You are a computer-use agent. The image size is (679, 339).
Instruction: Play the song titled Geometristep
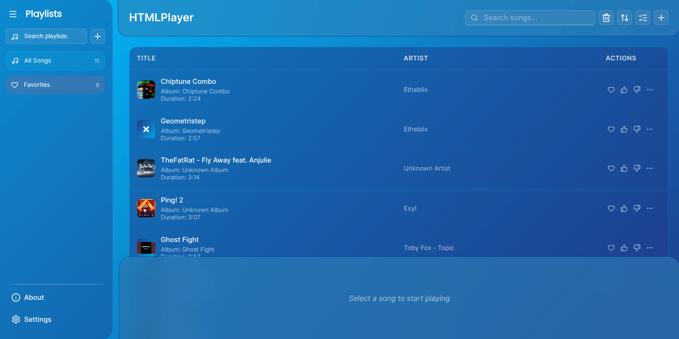click(183, 121)
